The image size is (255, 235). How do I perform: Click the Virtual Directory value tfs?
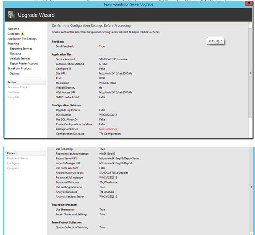click(101, 88)
